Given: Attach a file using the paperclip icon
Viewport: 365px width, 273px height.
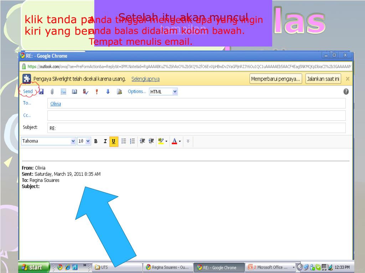Looking at the screenshot, I should coord(52,92).
